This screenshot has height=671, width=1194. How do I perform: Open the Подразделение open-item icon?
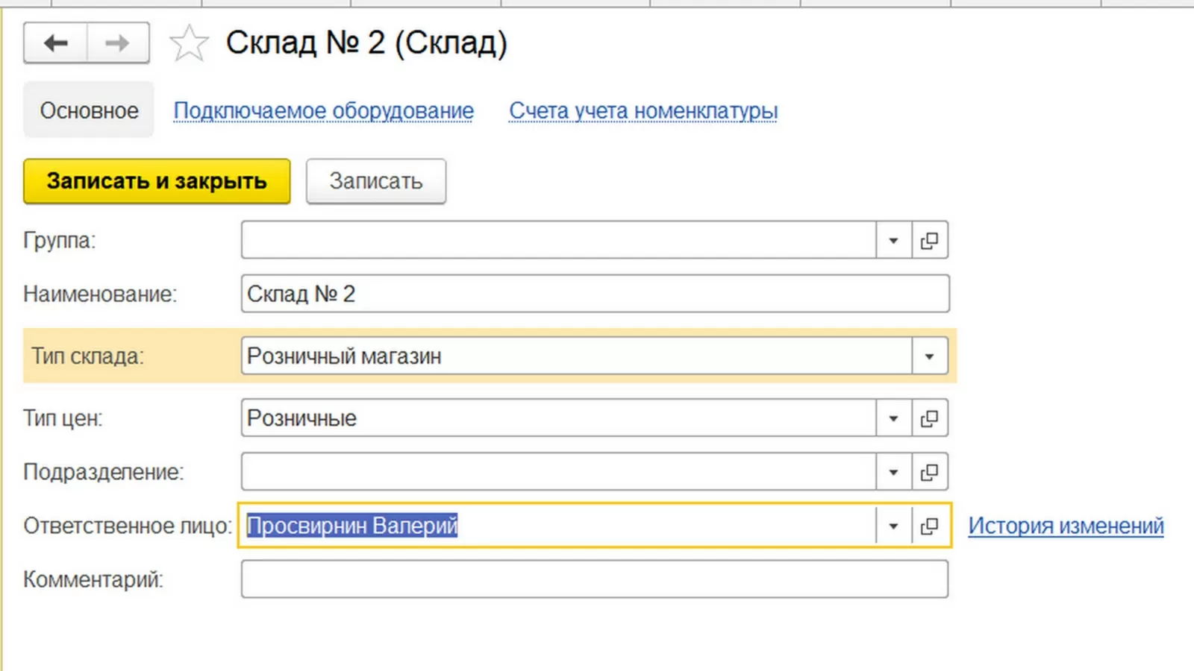[x=930, y=472]
